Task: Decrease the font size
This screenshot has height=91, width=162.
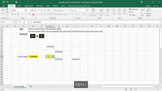Action: click(35, 10)
